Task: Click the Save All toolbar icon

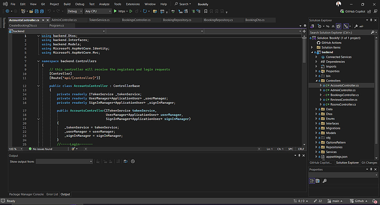Action: (43, 11)
